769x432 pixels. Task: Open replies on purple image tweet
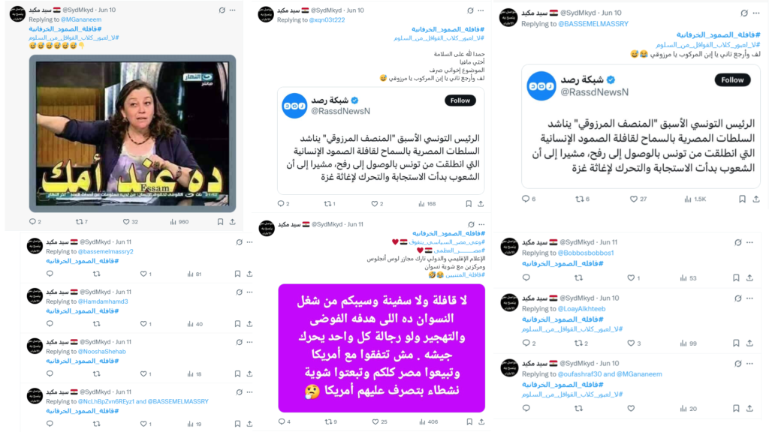click(282, 421)
